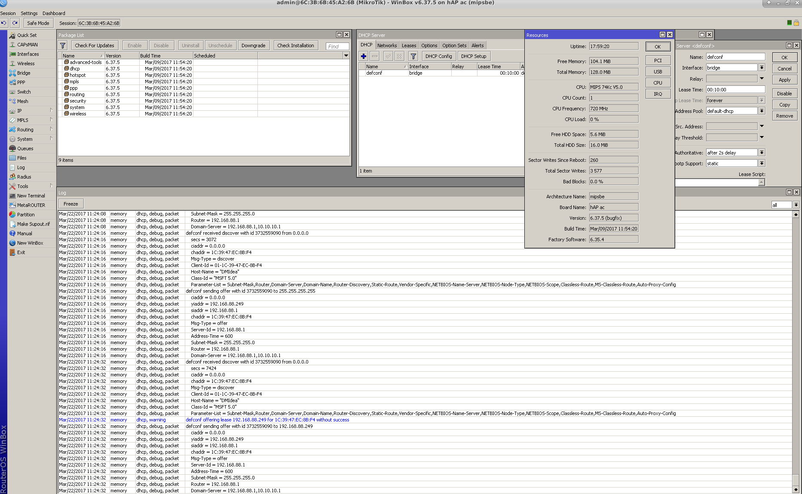
Task: Expand the Authoritative dropdown
Action: coord(762,152)
